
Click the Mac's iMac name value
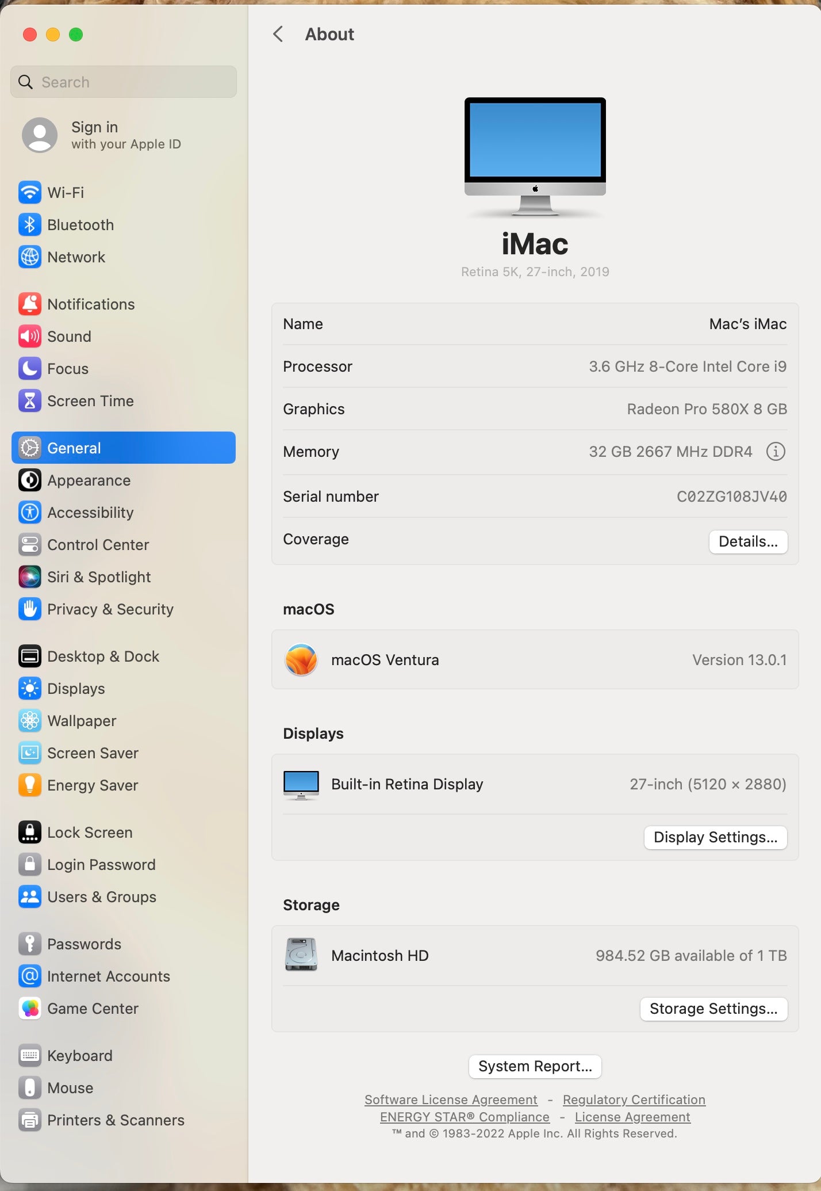[748, 324]
